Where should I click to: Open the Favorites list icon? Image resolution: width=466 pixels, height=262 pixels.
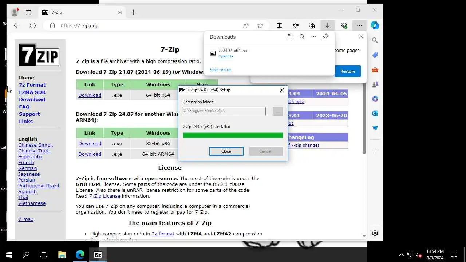(296, 25)
